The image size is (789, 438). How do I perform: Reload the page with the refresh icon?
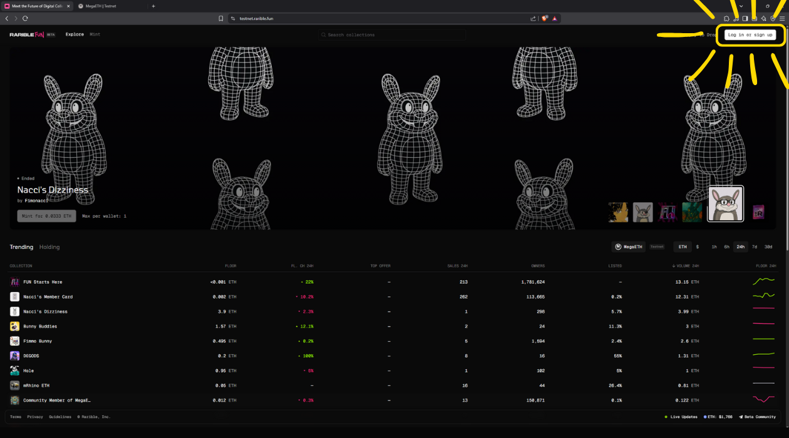tap(25, 19)
